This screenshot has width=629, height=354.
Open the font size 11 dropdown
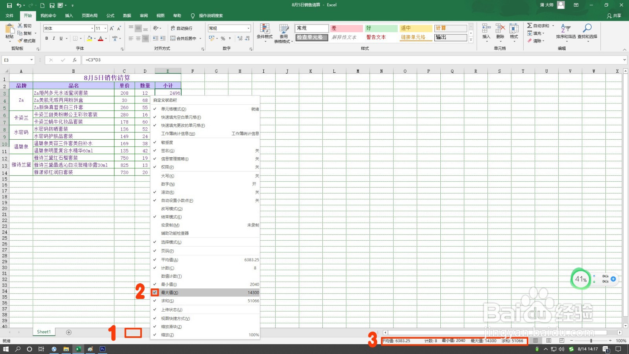click(x=105, y=28)
